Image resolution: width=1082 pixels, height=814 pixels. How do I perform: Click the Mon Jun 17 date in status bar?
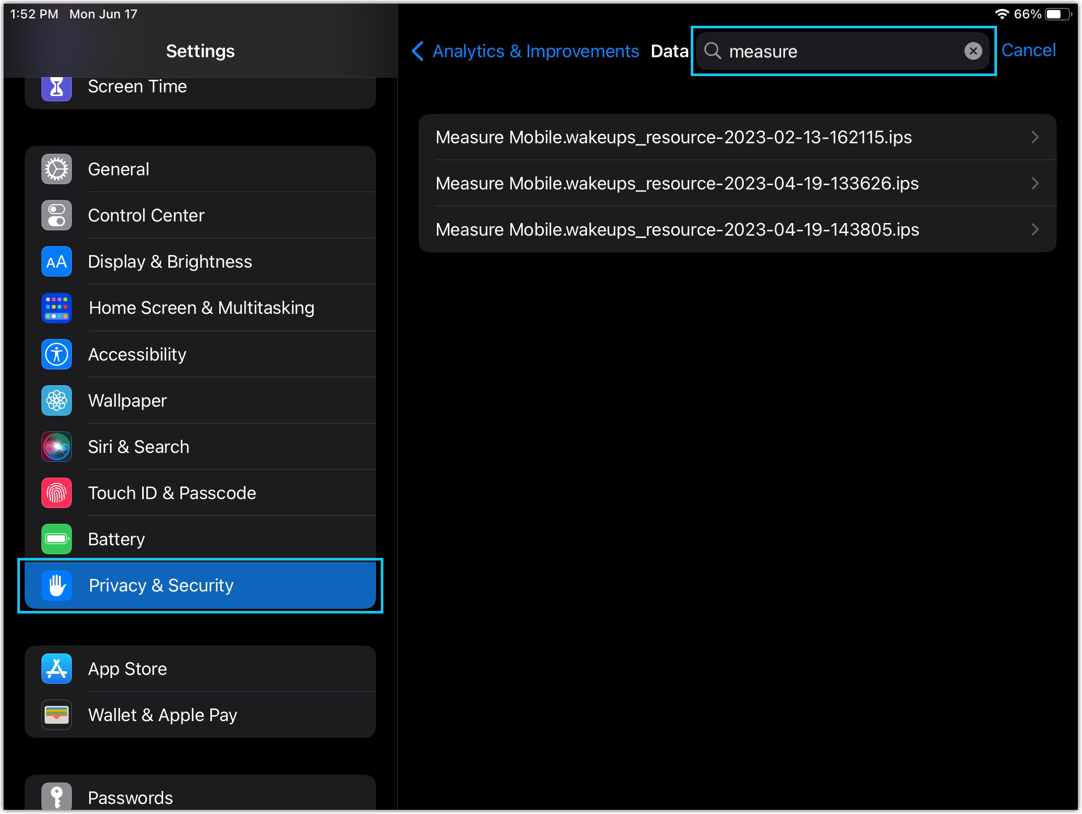(x=103, y=14)
